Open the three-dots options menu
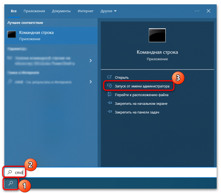This screenshot has width=221, height=193. point(197,11)
